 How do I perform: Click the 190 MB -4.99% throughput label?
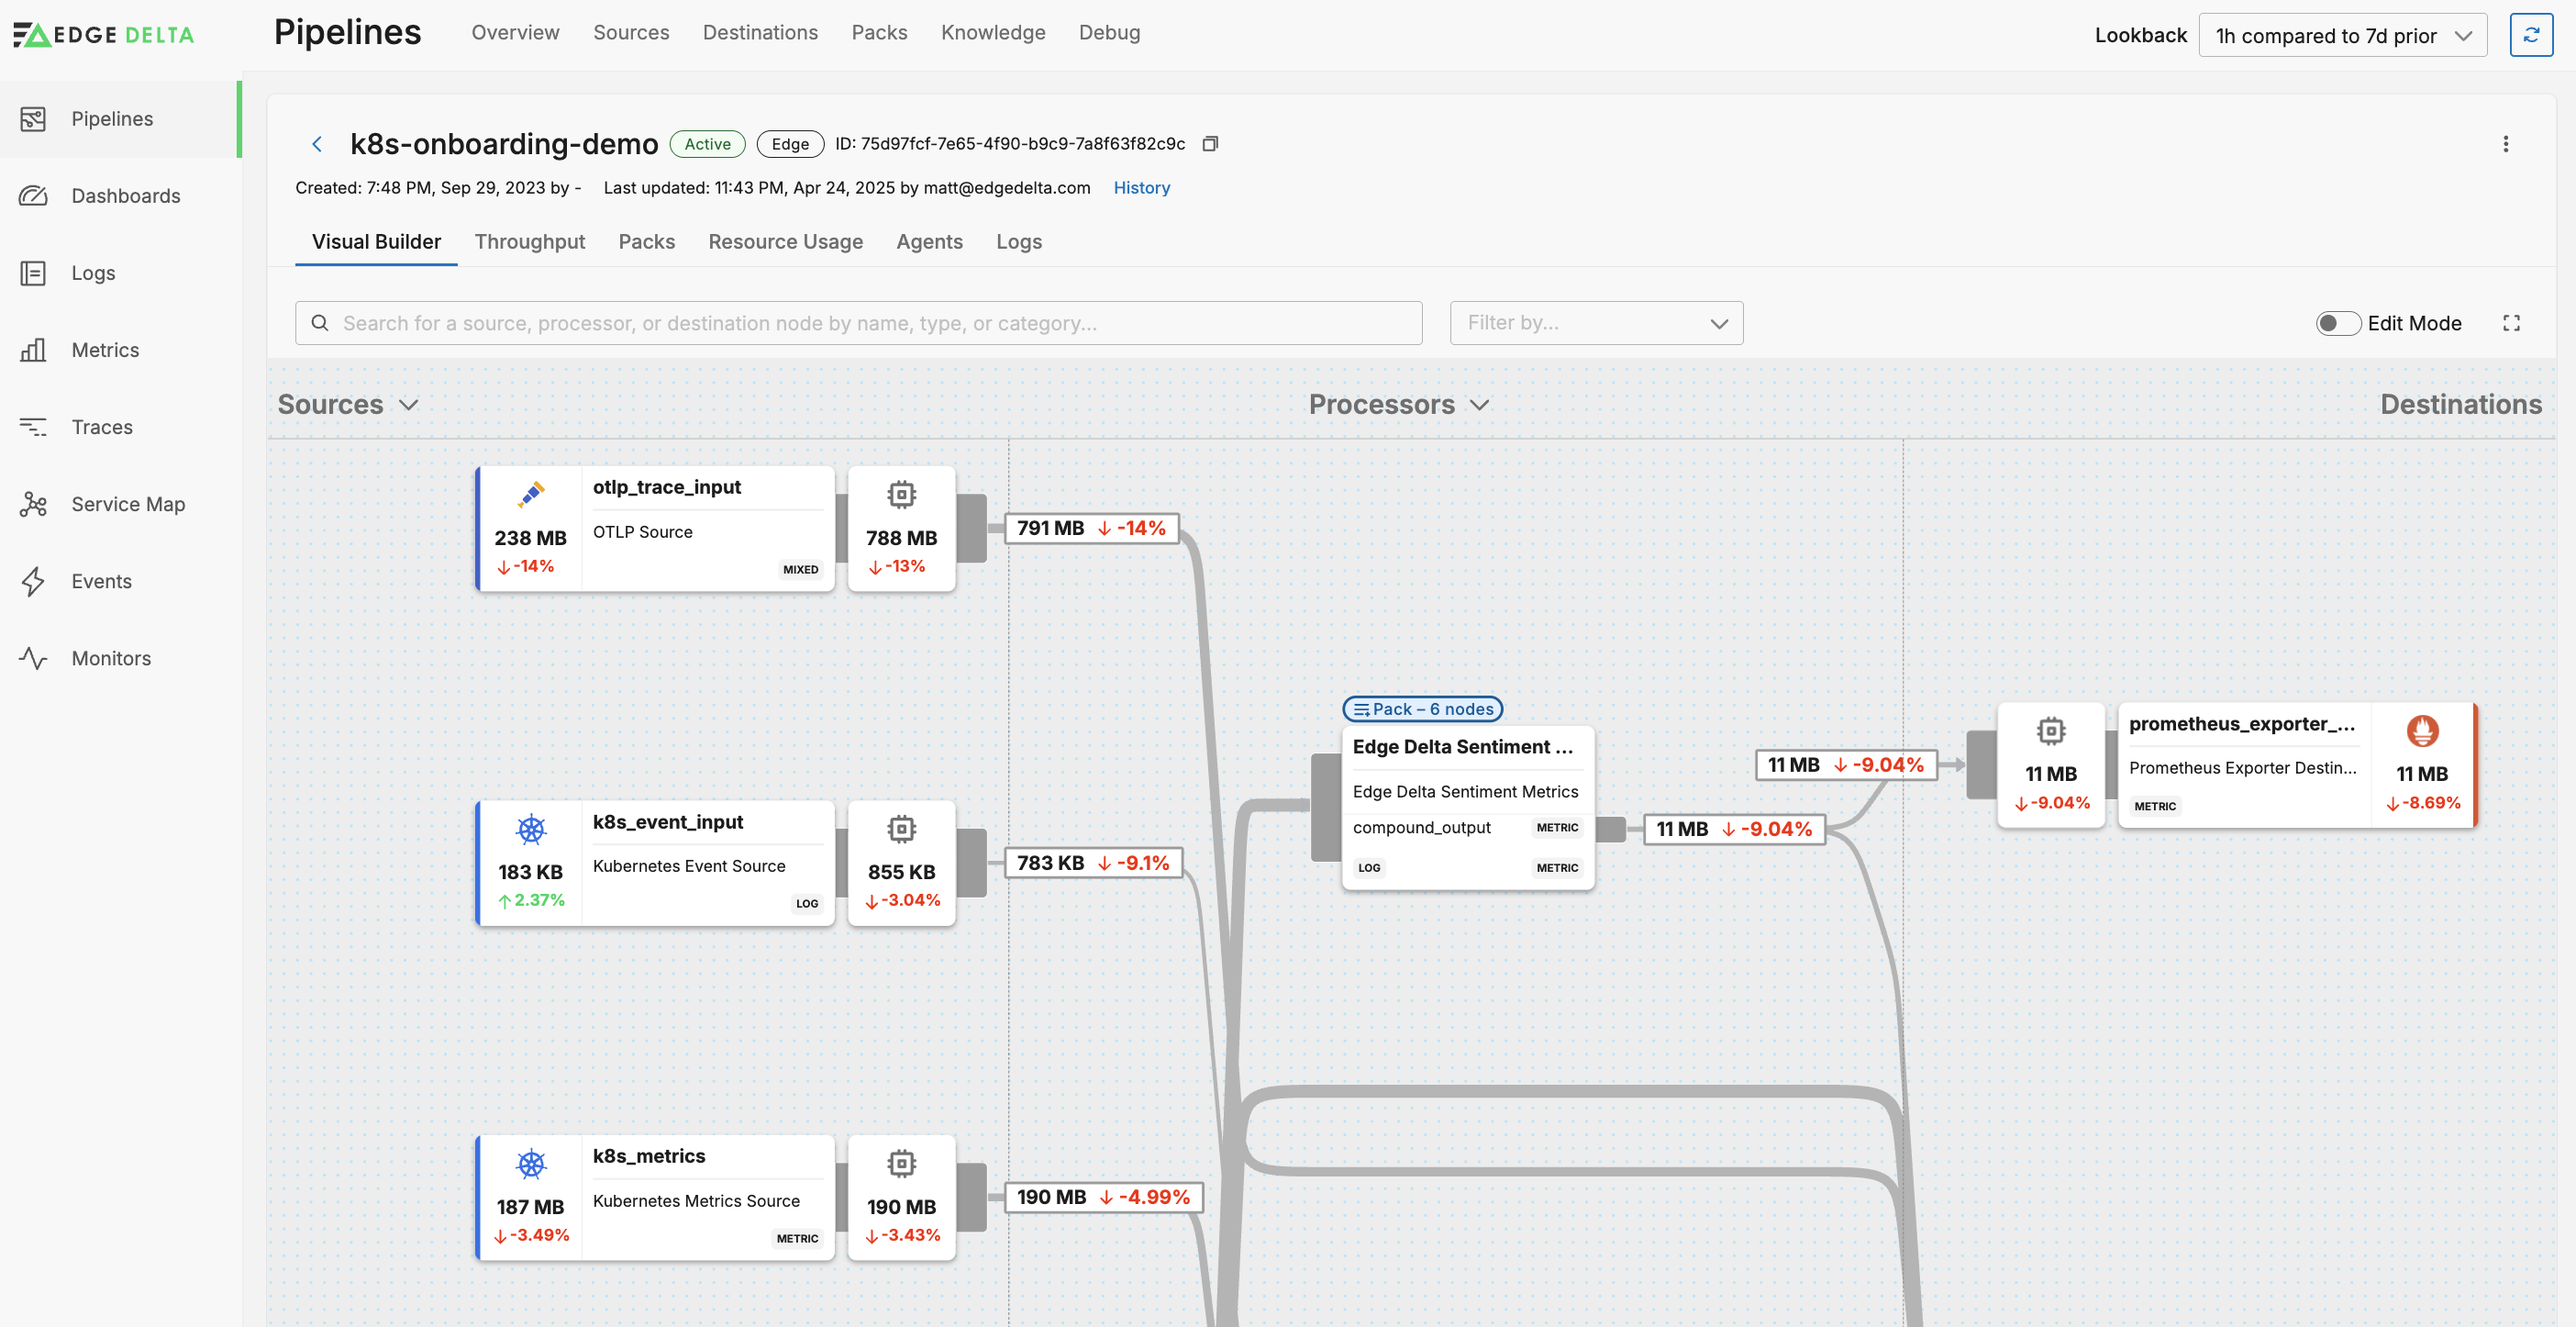pyautogui.click(x=1103, y=1197)
